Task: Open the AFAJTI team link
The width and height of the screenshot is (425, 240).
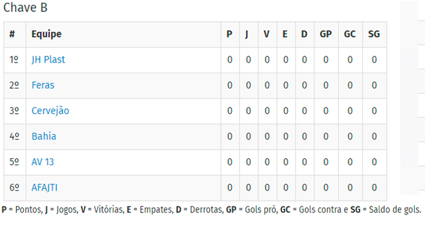Action: point(44,187)
